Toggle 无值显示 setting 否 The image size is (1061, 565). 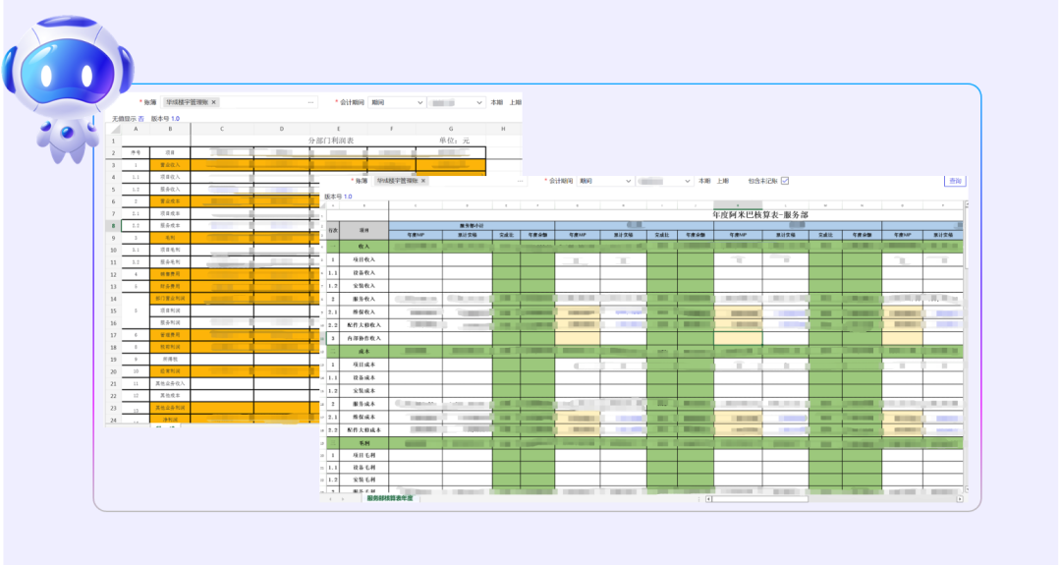[140, 118]
